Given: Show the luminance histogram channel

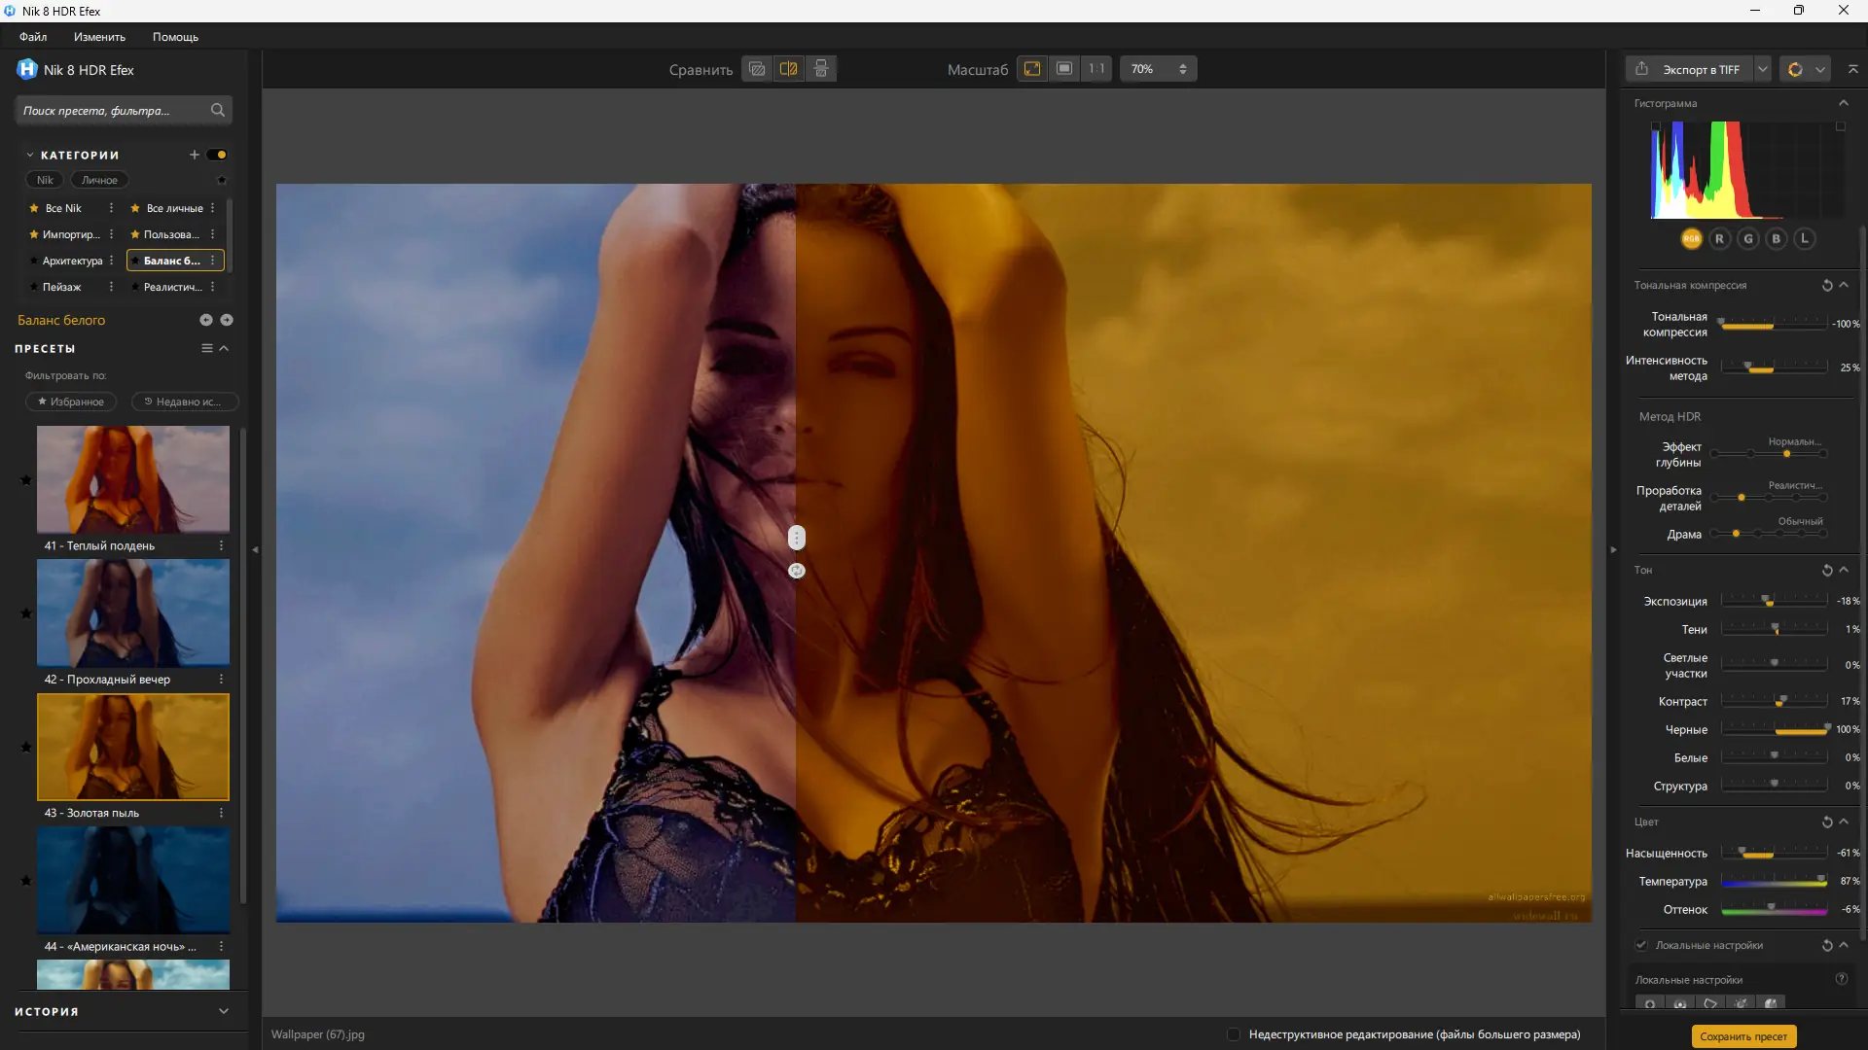Looking at the screenshot, I should (1804, 239).
